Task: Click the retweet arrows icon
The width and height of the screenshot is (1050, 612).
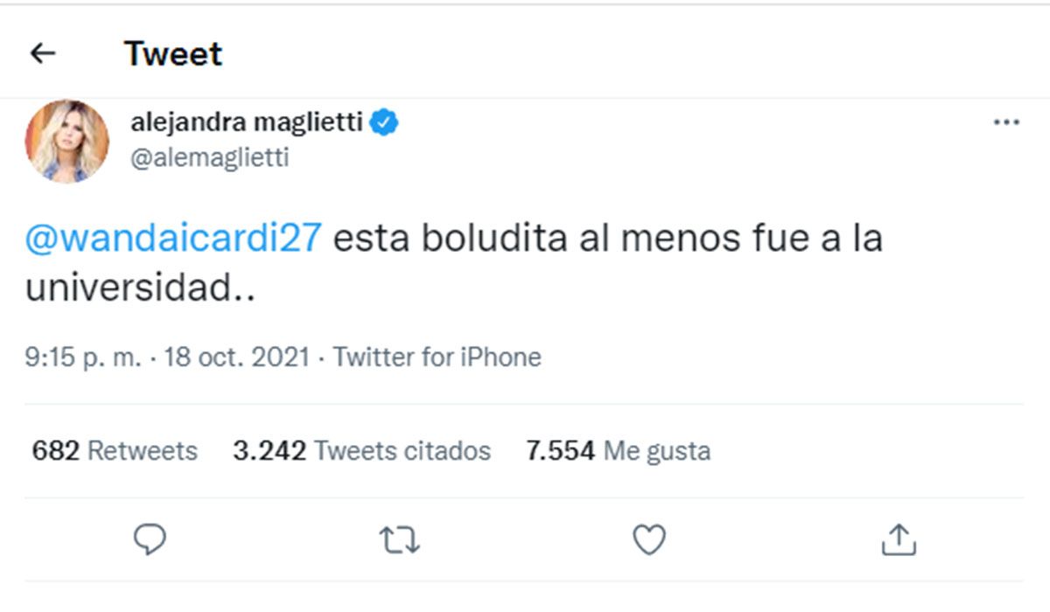Action: pos(400,540)
